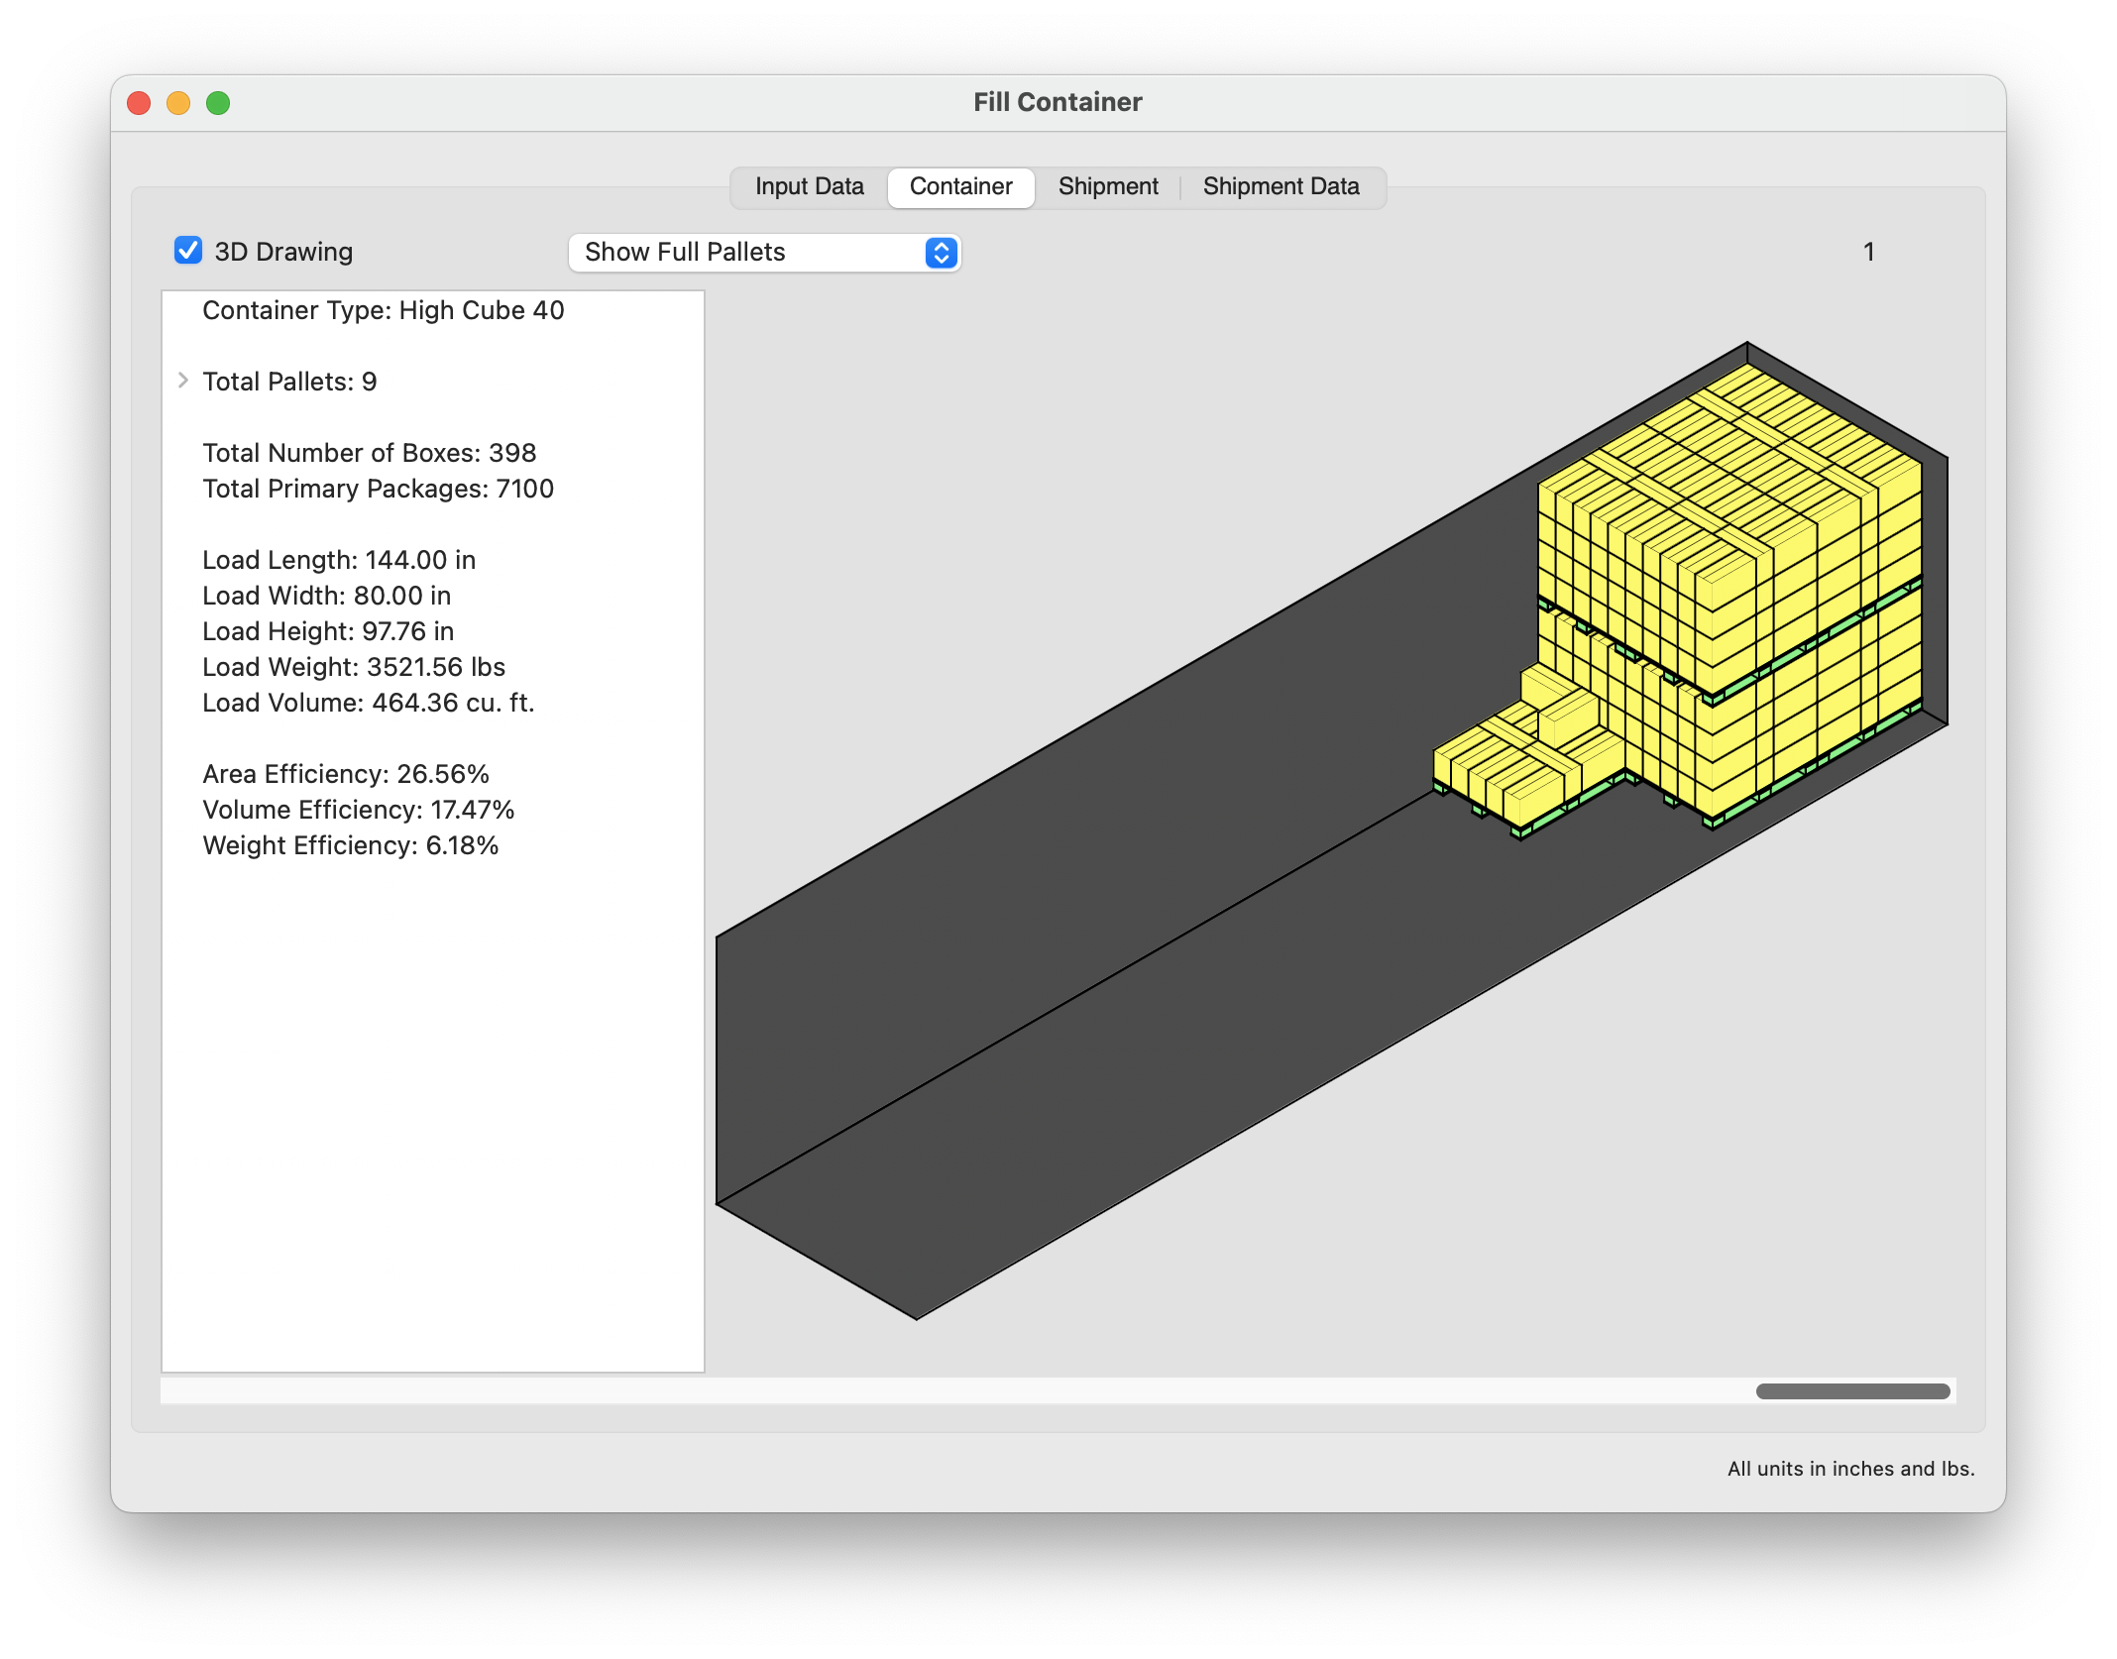2117x1659 pixels.
Task: Open the Shipment tab
Action: point(1108,186)
